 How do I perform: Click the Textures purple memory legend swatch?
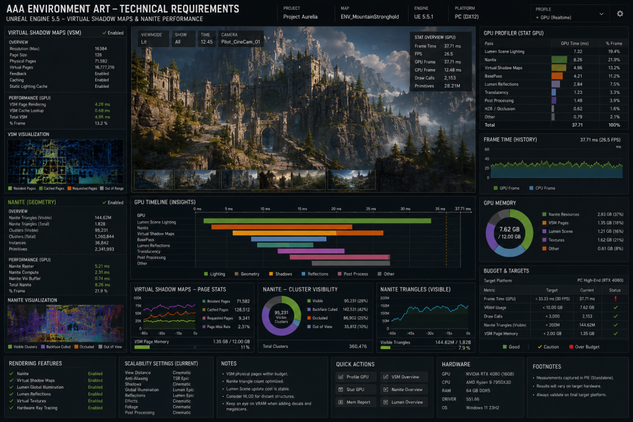[x=544, y=240]
